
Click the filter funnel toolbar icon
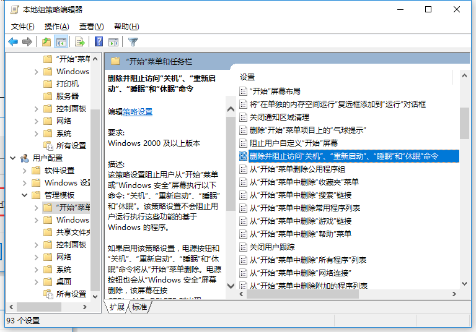point(133,42)
